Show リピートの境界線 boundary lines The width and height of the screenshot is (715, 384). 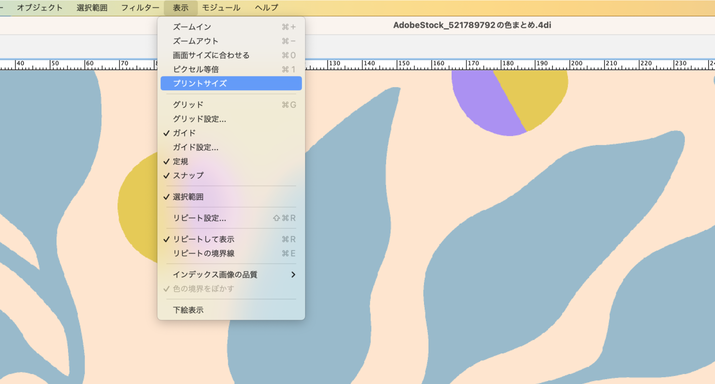[203, 253]
